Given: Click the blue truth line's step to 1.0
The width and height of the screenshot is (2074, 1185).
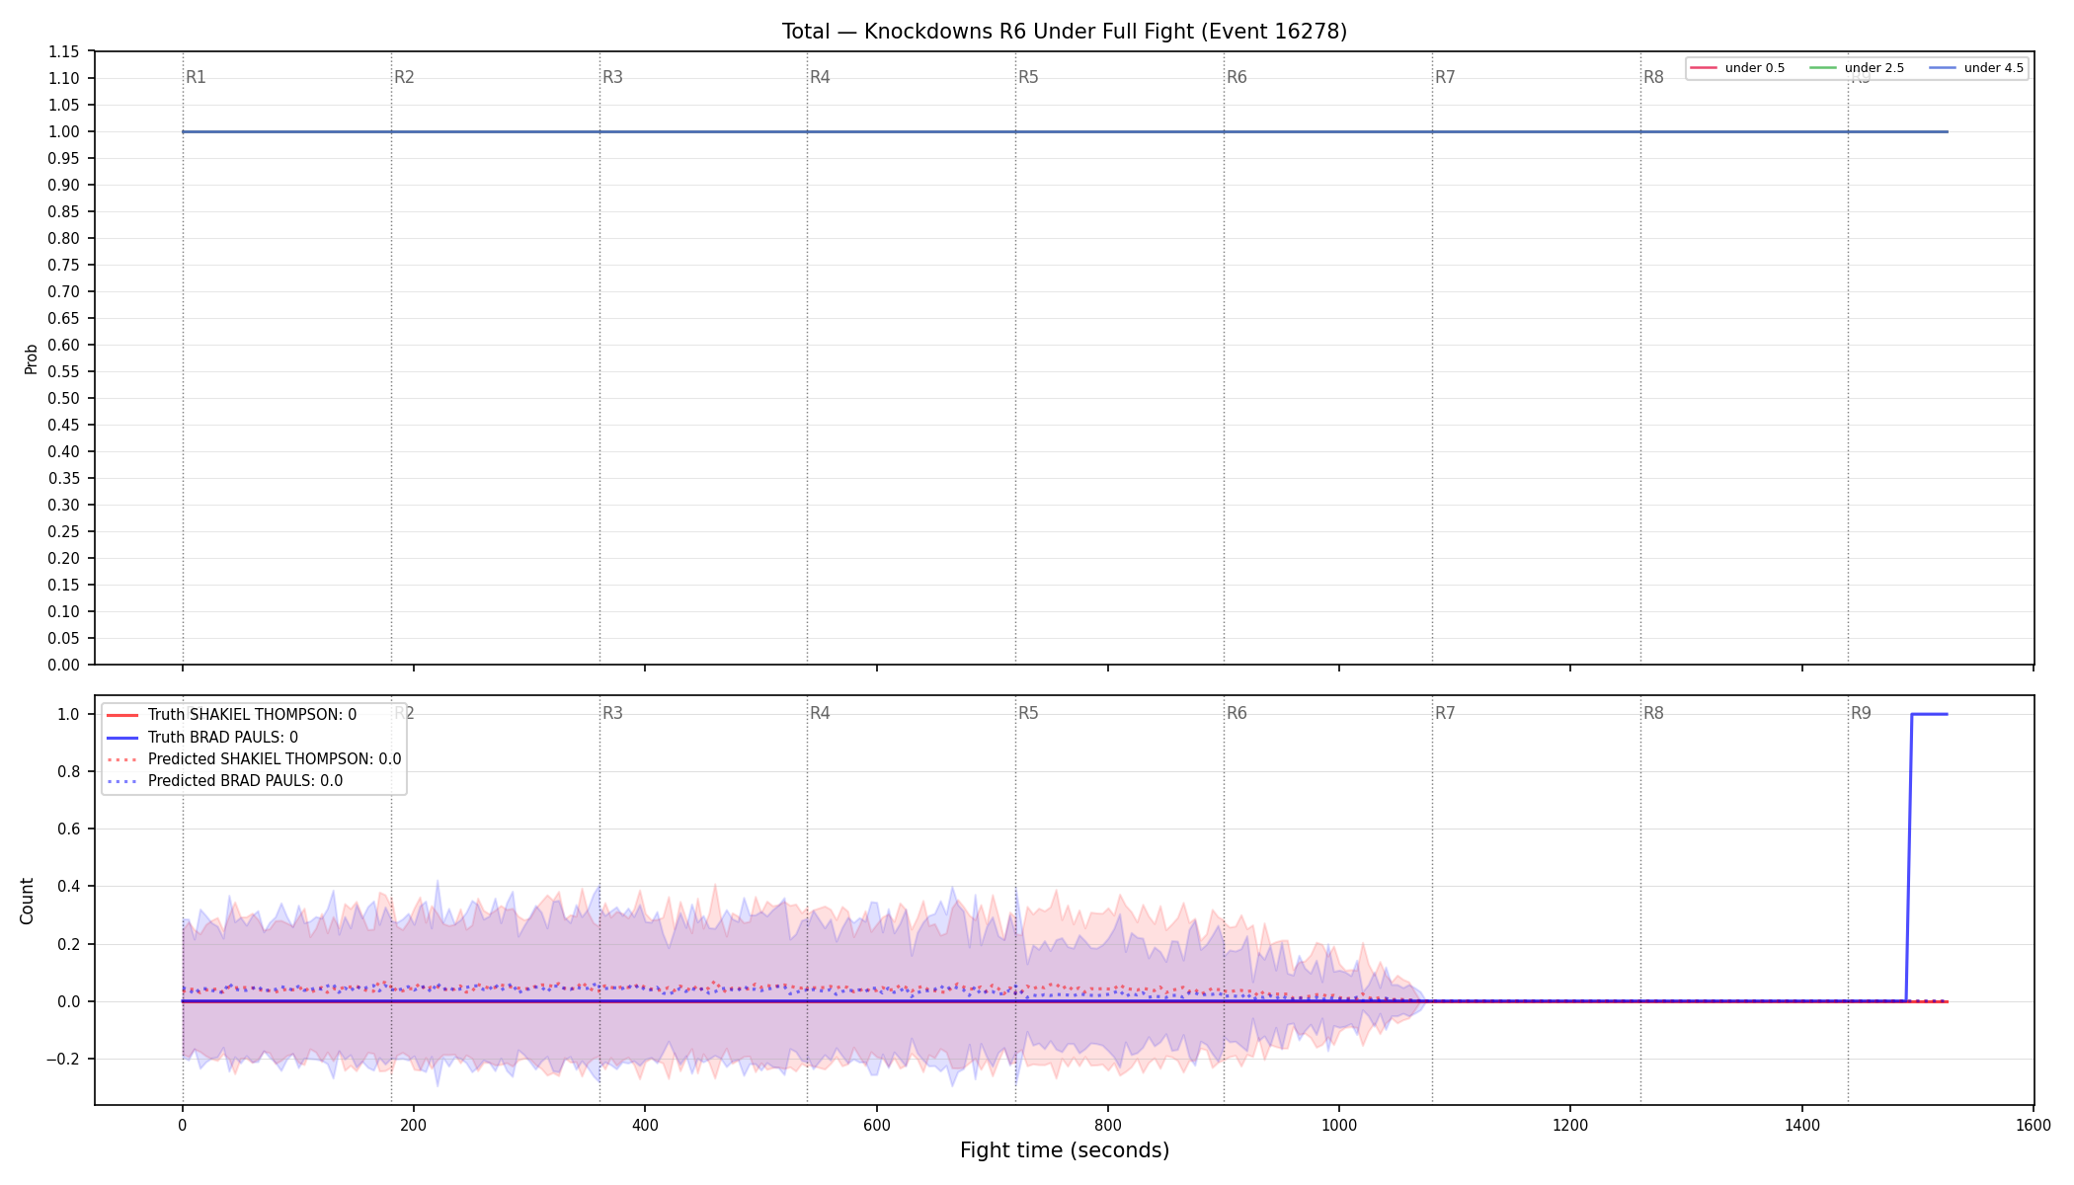Looking at the screenshot, I should (1909, 857).
